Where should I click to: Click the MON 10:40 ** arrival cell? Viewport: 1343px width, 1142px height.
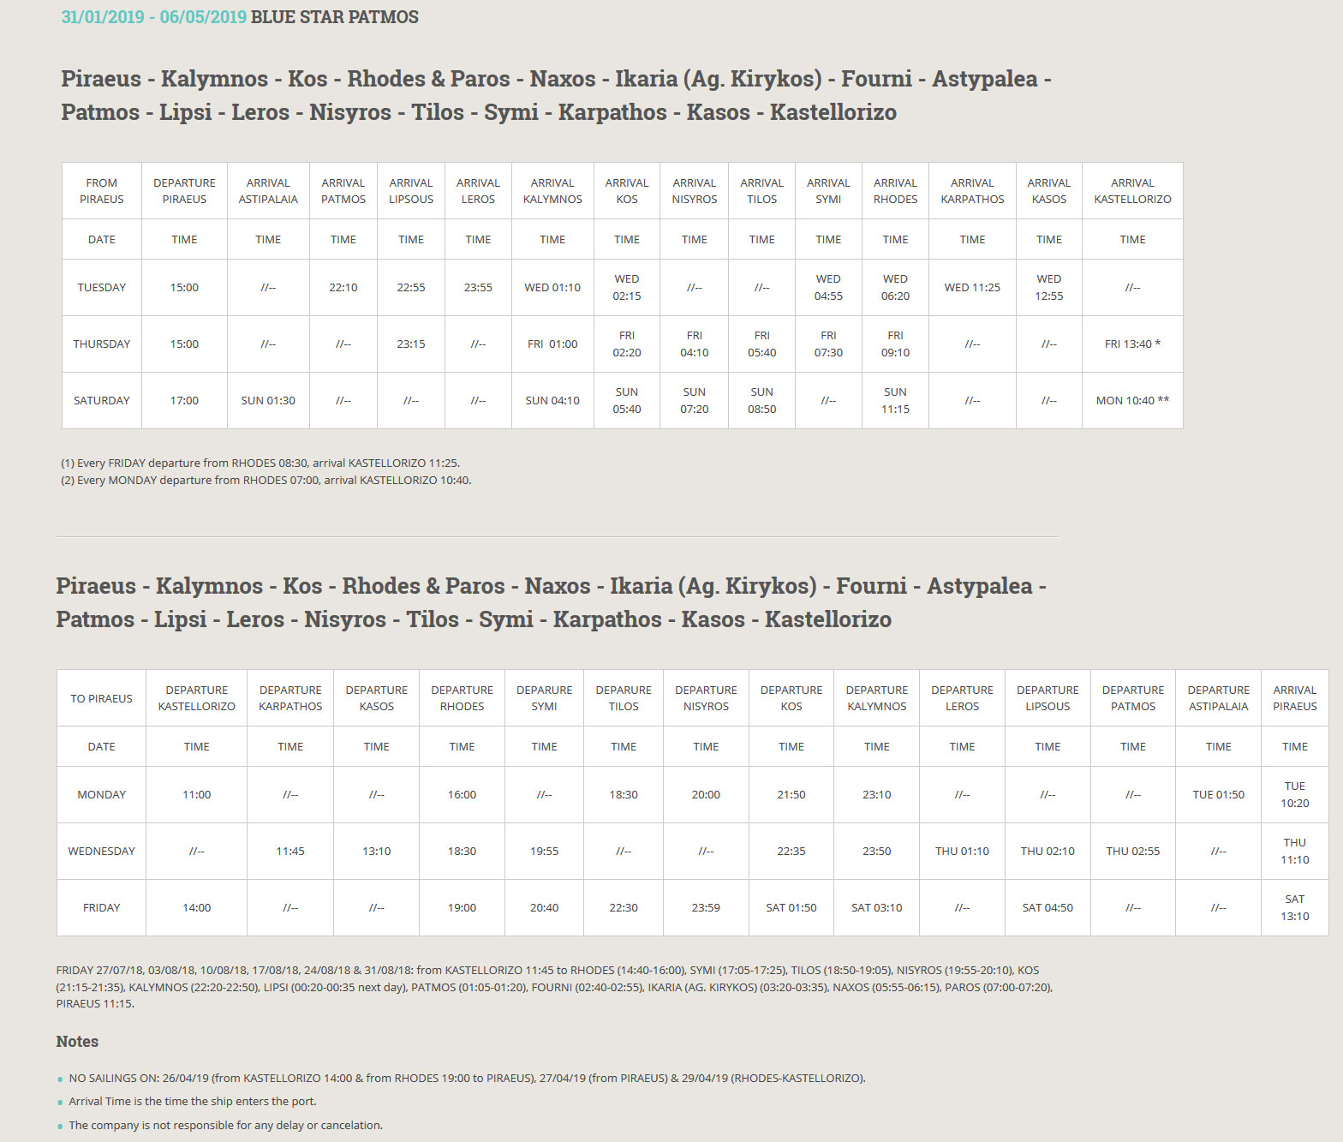click(x=1132, y=401)
